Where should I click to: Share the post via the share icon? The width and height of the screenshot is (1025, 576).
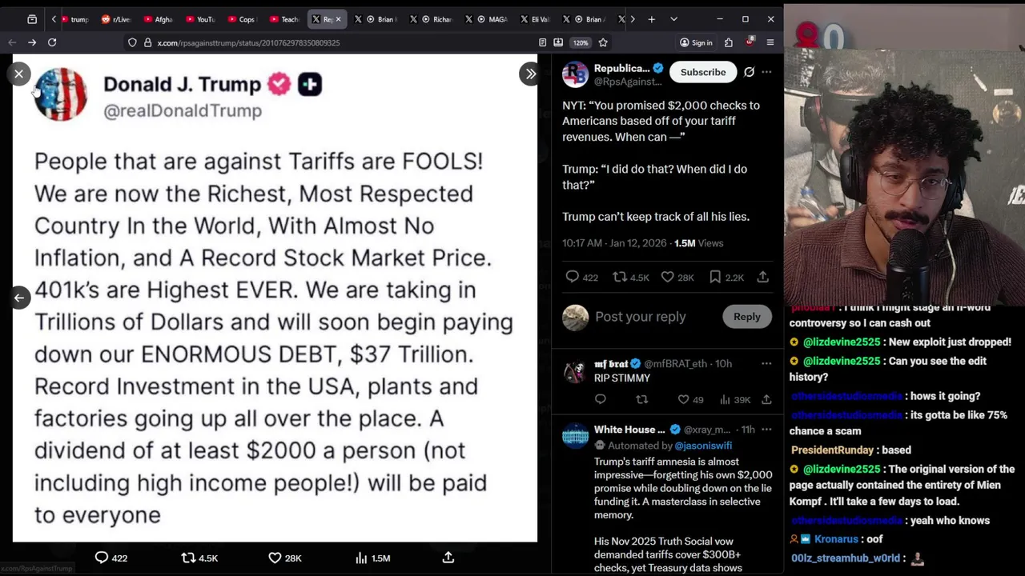[762, 277]
